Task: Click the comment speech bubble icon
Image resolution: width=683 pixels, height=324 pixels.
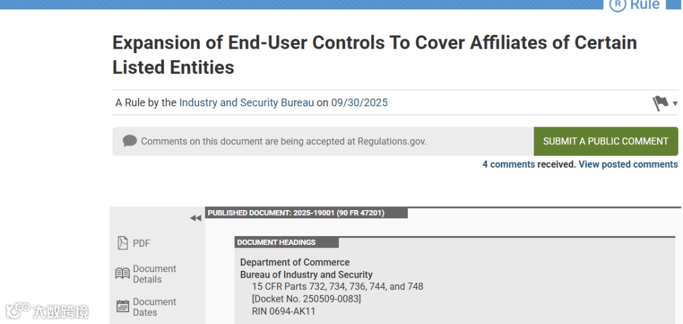Action: pyautogui.click(x=130, y=141)
